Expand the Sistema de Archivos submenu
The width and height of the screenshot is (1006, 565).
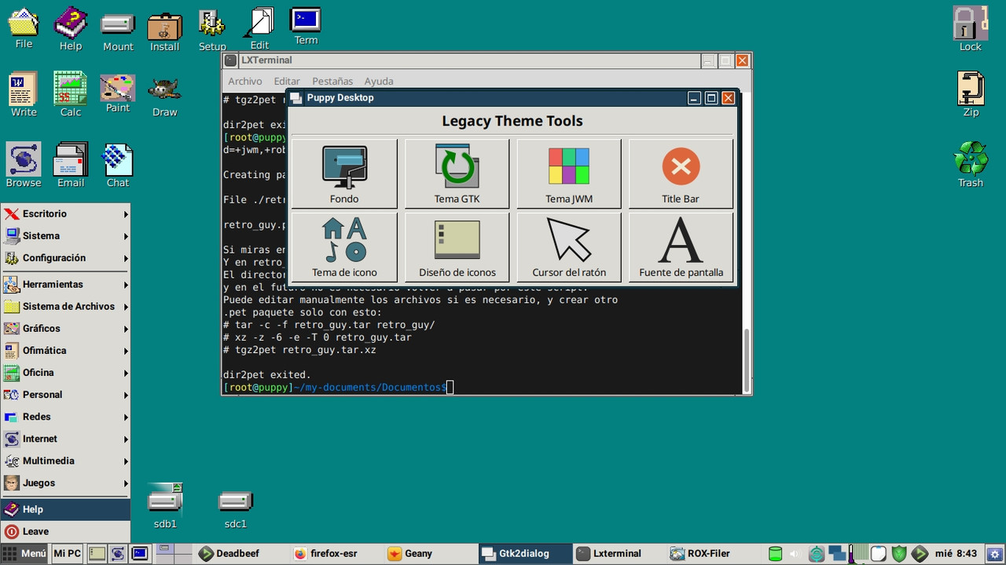65,306
